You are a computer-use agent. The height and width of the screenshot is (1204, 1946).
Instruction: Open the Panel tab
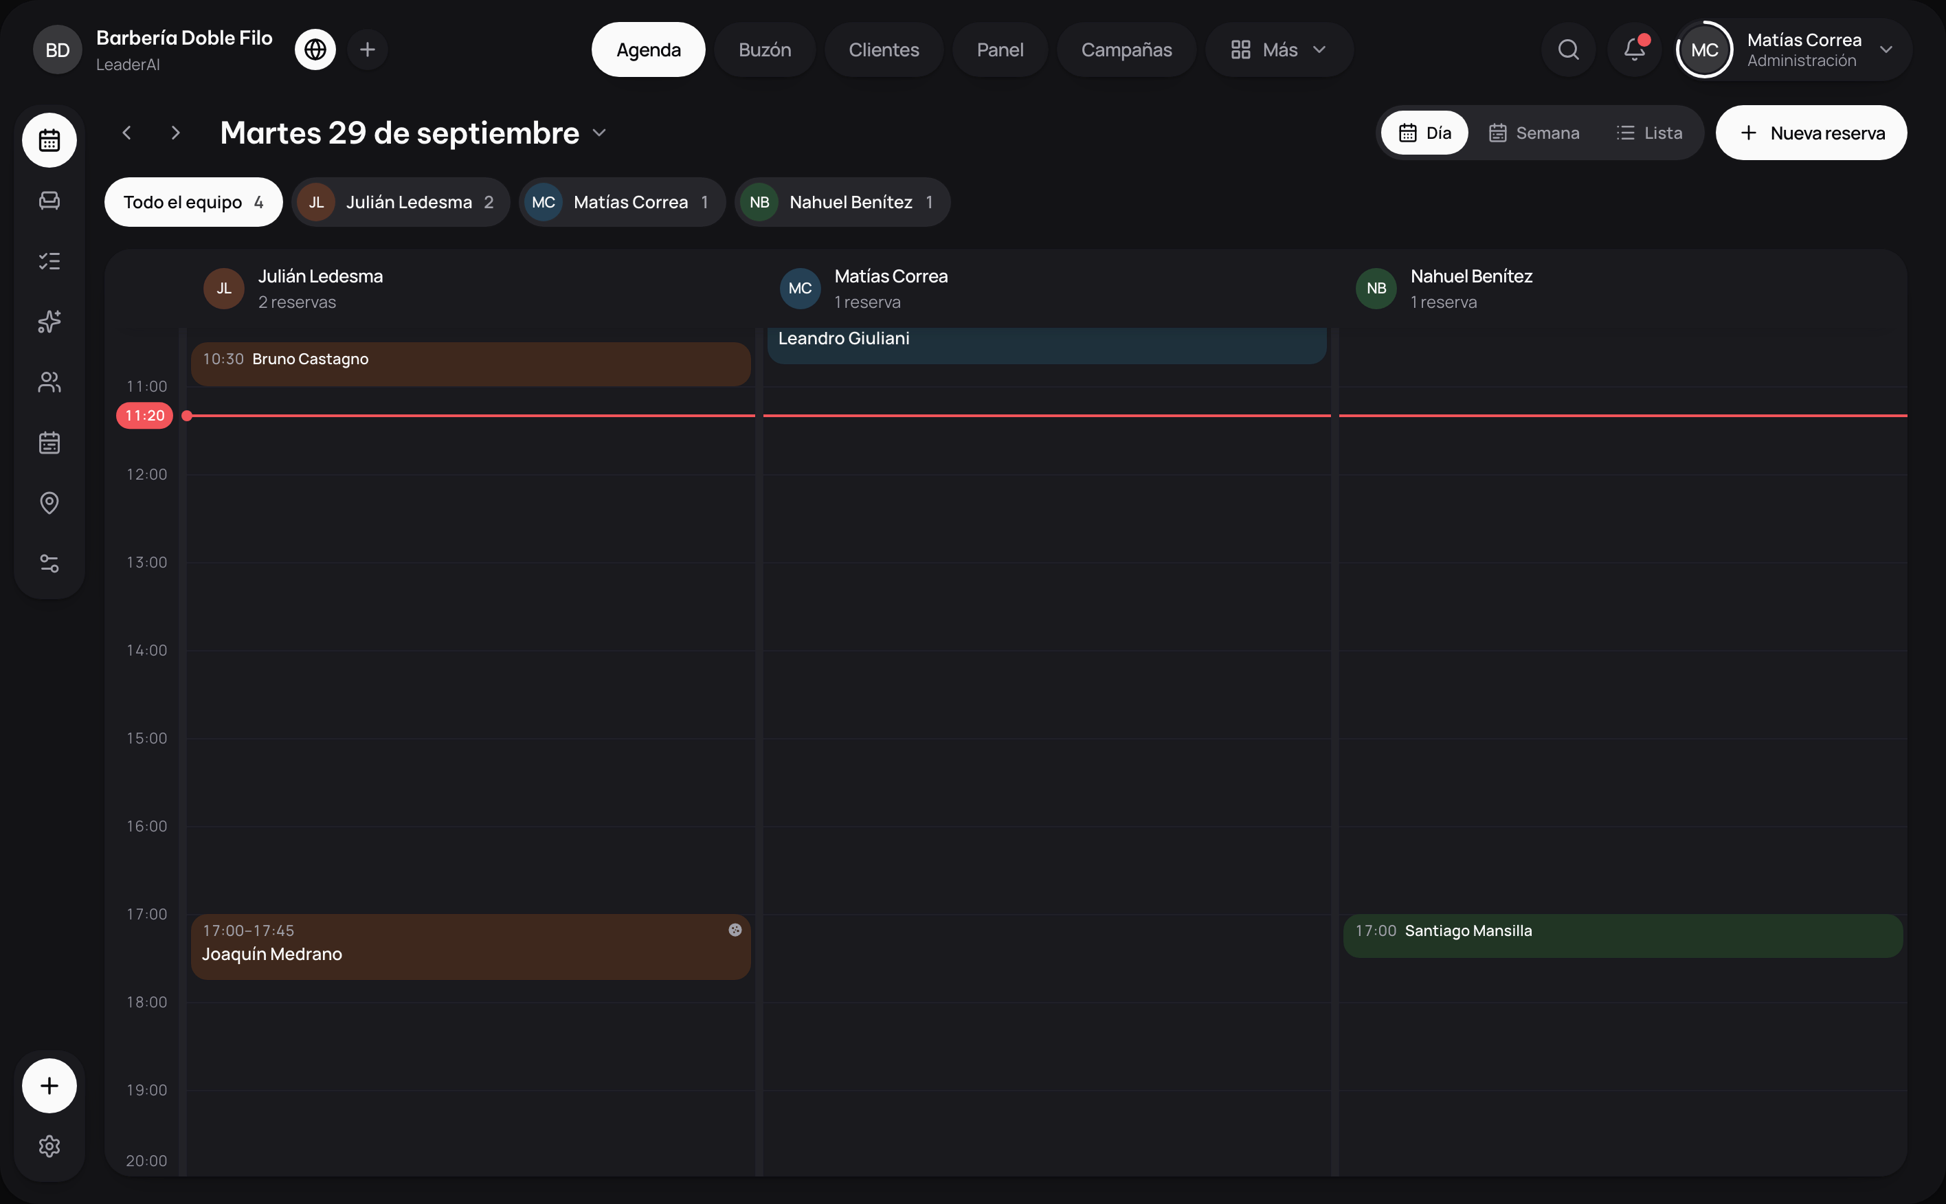tap(1000, 49)
